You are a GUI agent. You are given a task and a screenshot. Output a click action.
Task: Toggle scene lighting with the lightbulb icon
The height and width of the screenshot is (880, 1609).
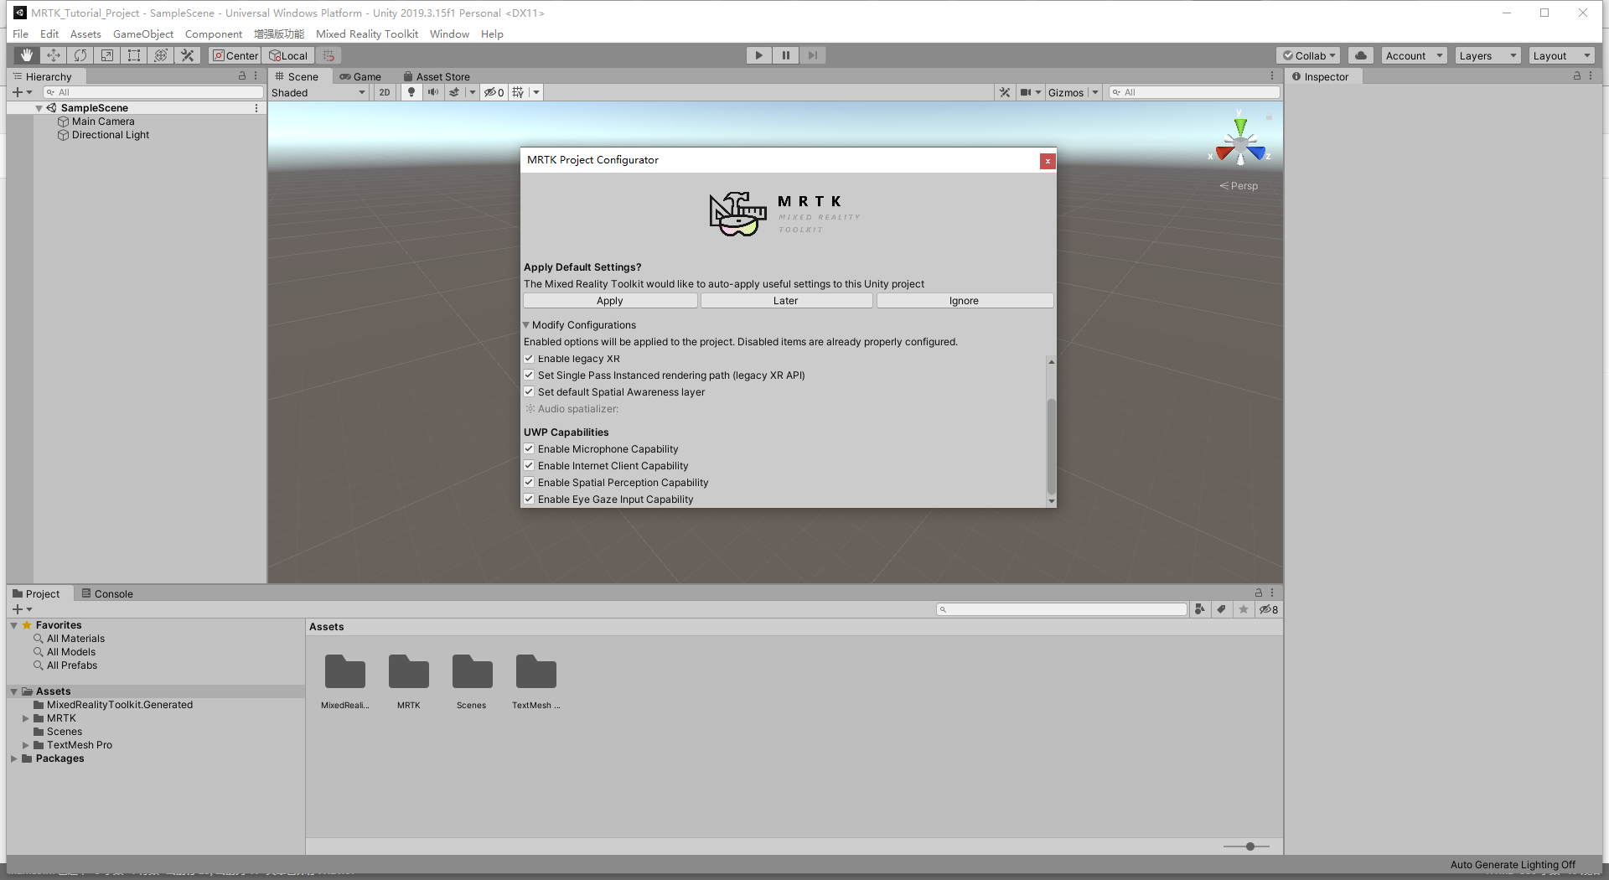[x=411, y=92]
